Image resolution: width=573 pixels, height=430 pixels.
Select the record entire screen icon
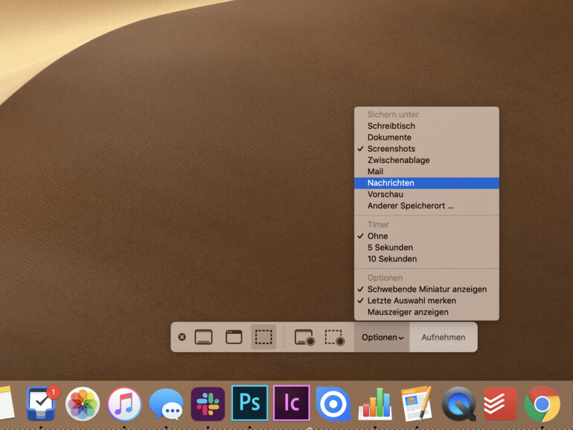[x=304, y=337]
